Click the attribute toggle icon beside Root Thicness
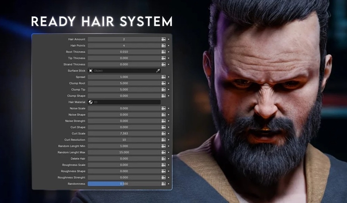Screen dimensions: 347x203 163,52
